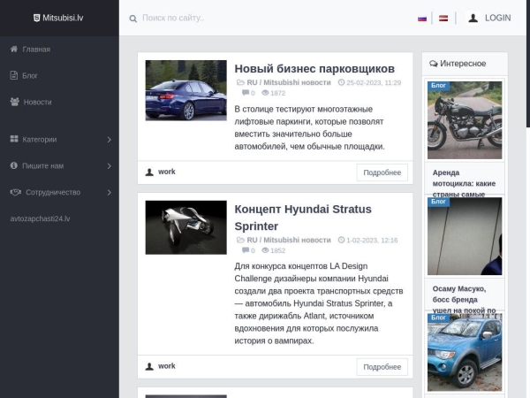This screenshot has width=530, height=398.
Task: Expand the Пишите нам submenu chevron
Action: coord(110,166)
